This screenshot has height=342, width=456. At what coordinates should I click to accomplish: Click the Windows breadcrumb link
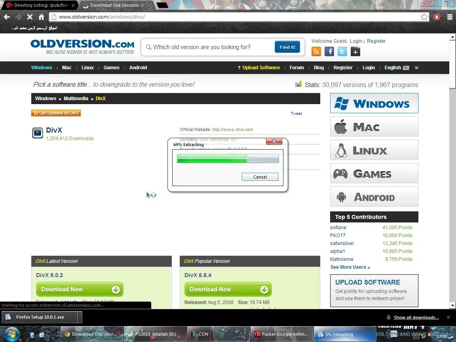click(46, 98)
